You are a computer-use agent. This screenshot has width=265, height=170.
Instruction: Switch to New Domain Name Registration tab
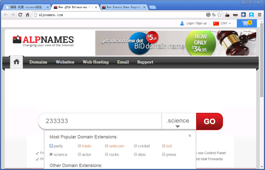[x=123, y=7]
